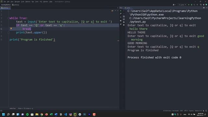The image size is (208, 117).
Task: Open PyCharm icon in taskbar
Action: (x=75, y=114)
